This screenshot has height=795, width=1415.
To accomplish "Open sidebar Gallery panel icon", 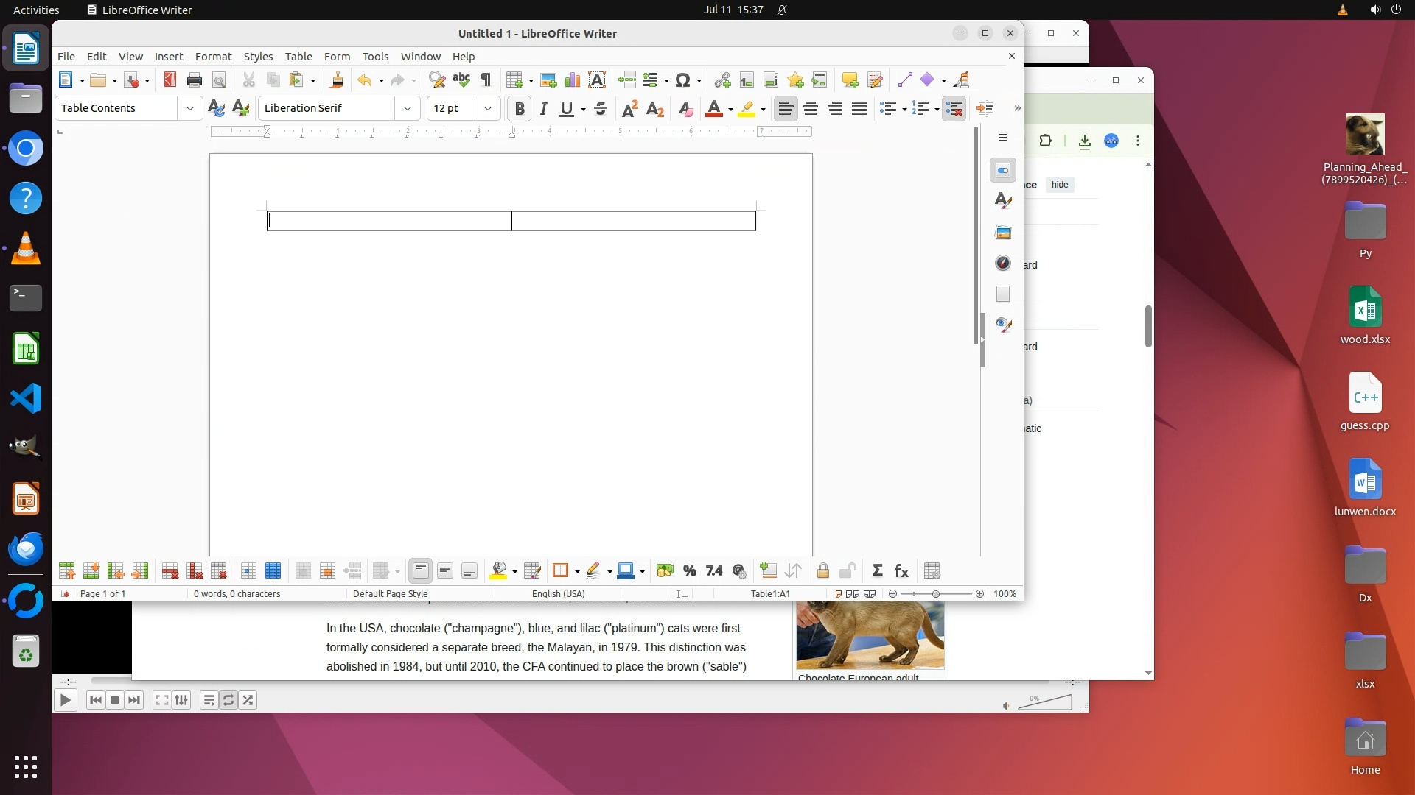I will (x=1002, y=233).
